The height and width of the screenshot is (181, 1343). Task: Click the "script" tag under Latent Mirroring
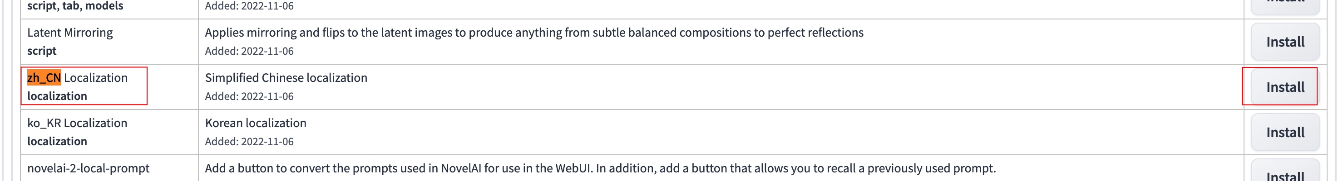(x=42, y=51)
